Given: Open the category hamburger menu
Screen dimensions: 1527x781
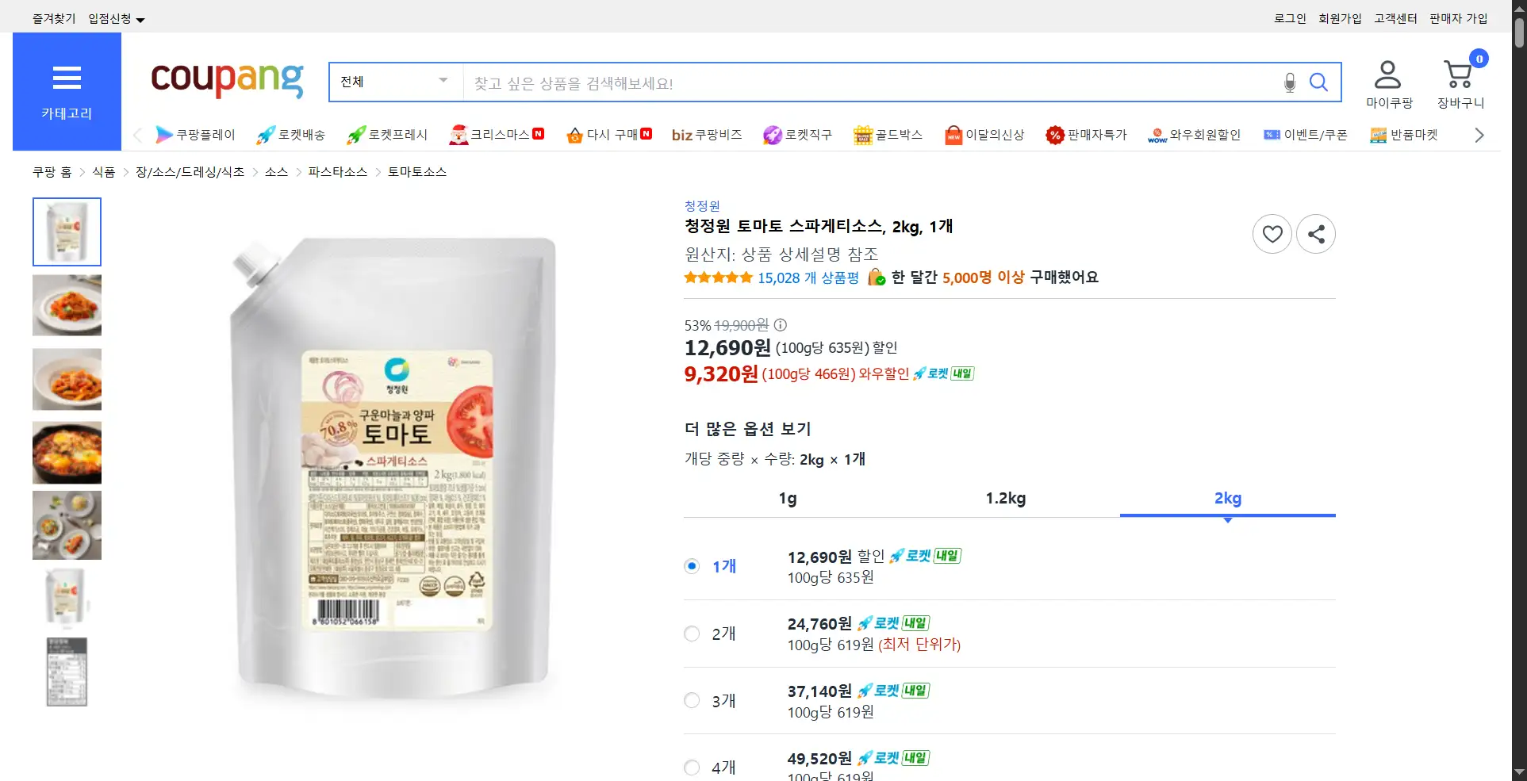Looking at the screenshot, I should (67, 78).
